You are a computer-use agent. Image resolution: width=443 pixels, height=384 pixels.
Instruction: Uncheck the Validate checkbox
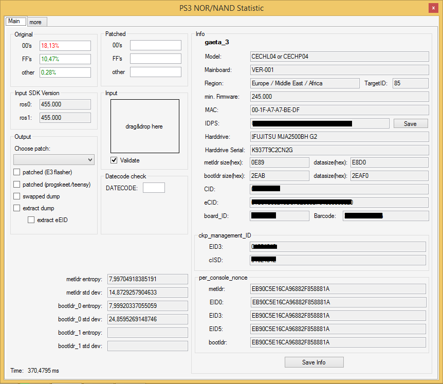(x=114, y=160)
